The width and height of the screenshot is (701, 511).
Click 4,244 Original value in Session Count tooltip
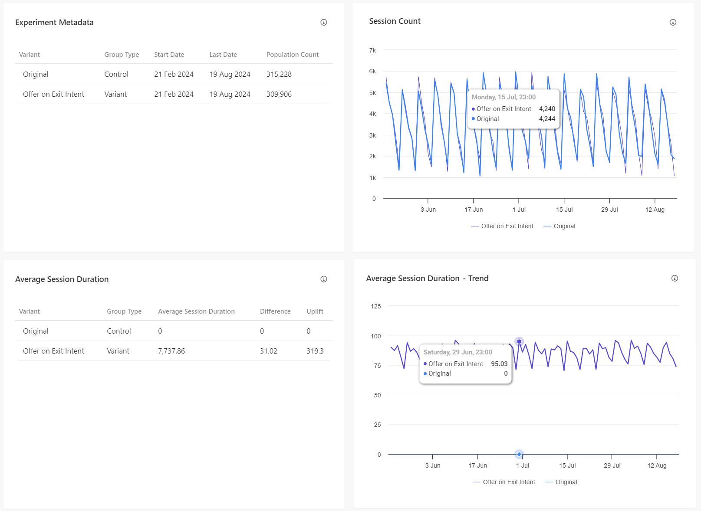click(x=547, y=119)
